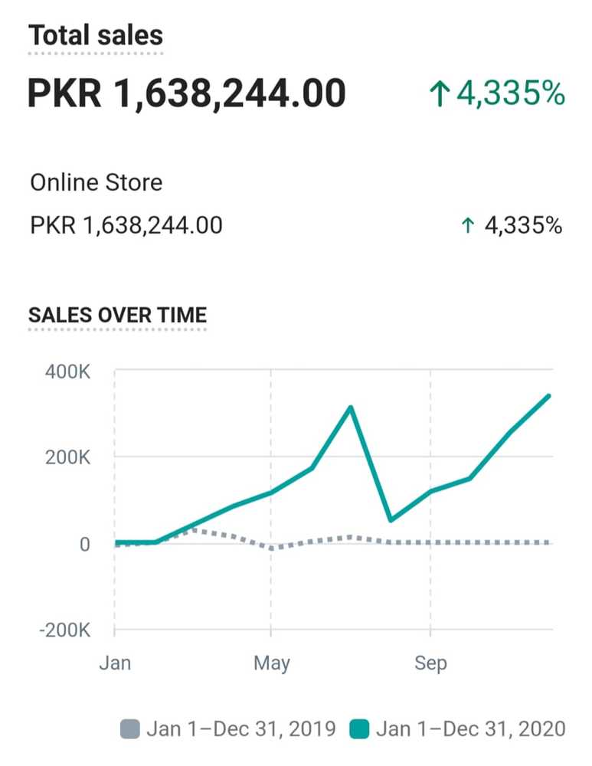Click the small up-arrow beside Online Store percentage

(468, 226)
